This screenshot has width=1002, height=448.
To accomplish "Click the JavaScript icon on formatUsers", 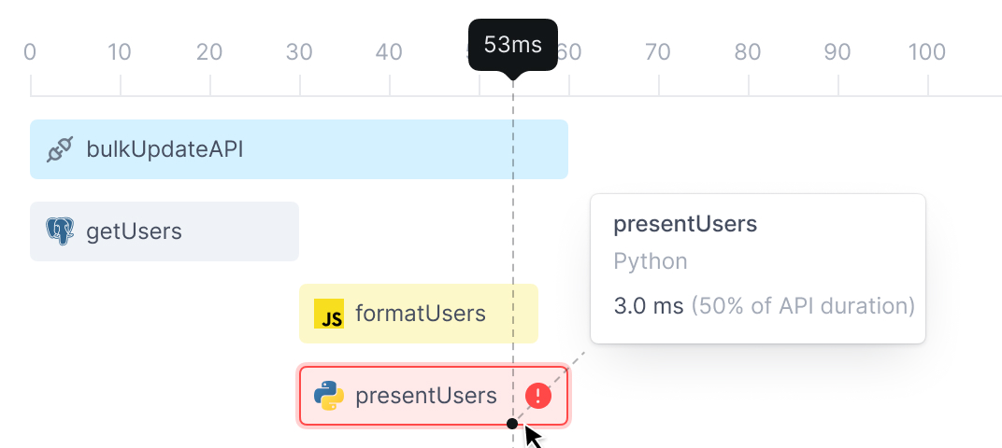I will point(329,315).
